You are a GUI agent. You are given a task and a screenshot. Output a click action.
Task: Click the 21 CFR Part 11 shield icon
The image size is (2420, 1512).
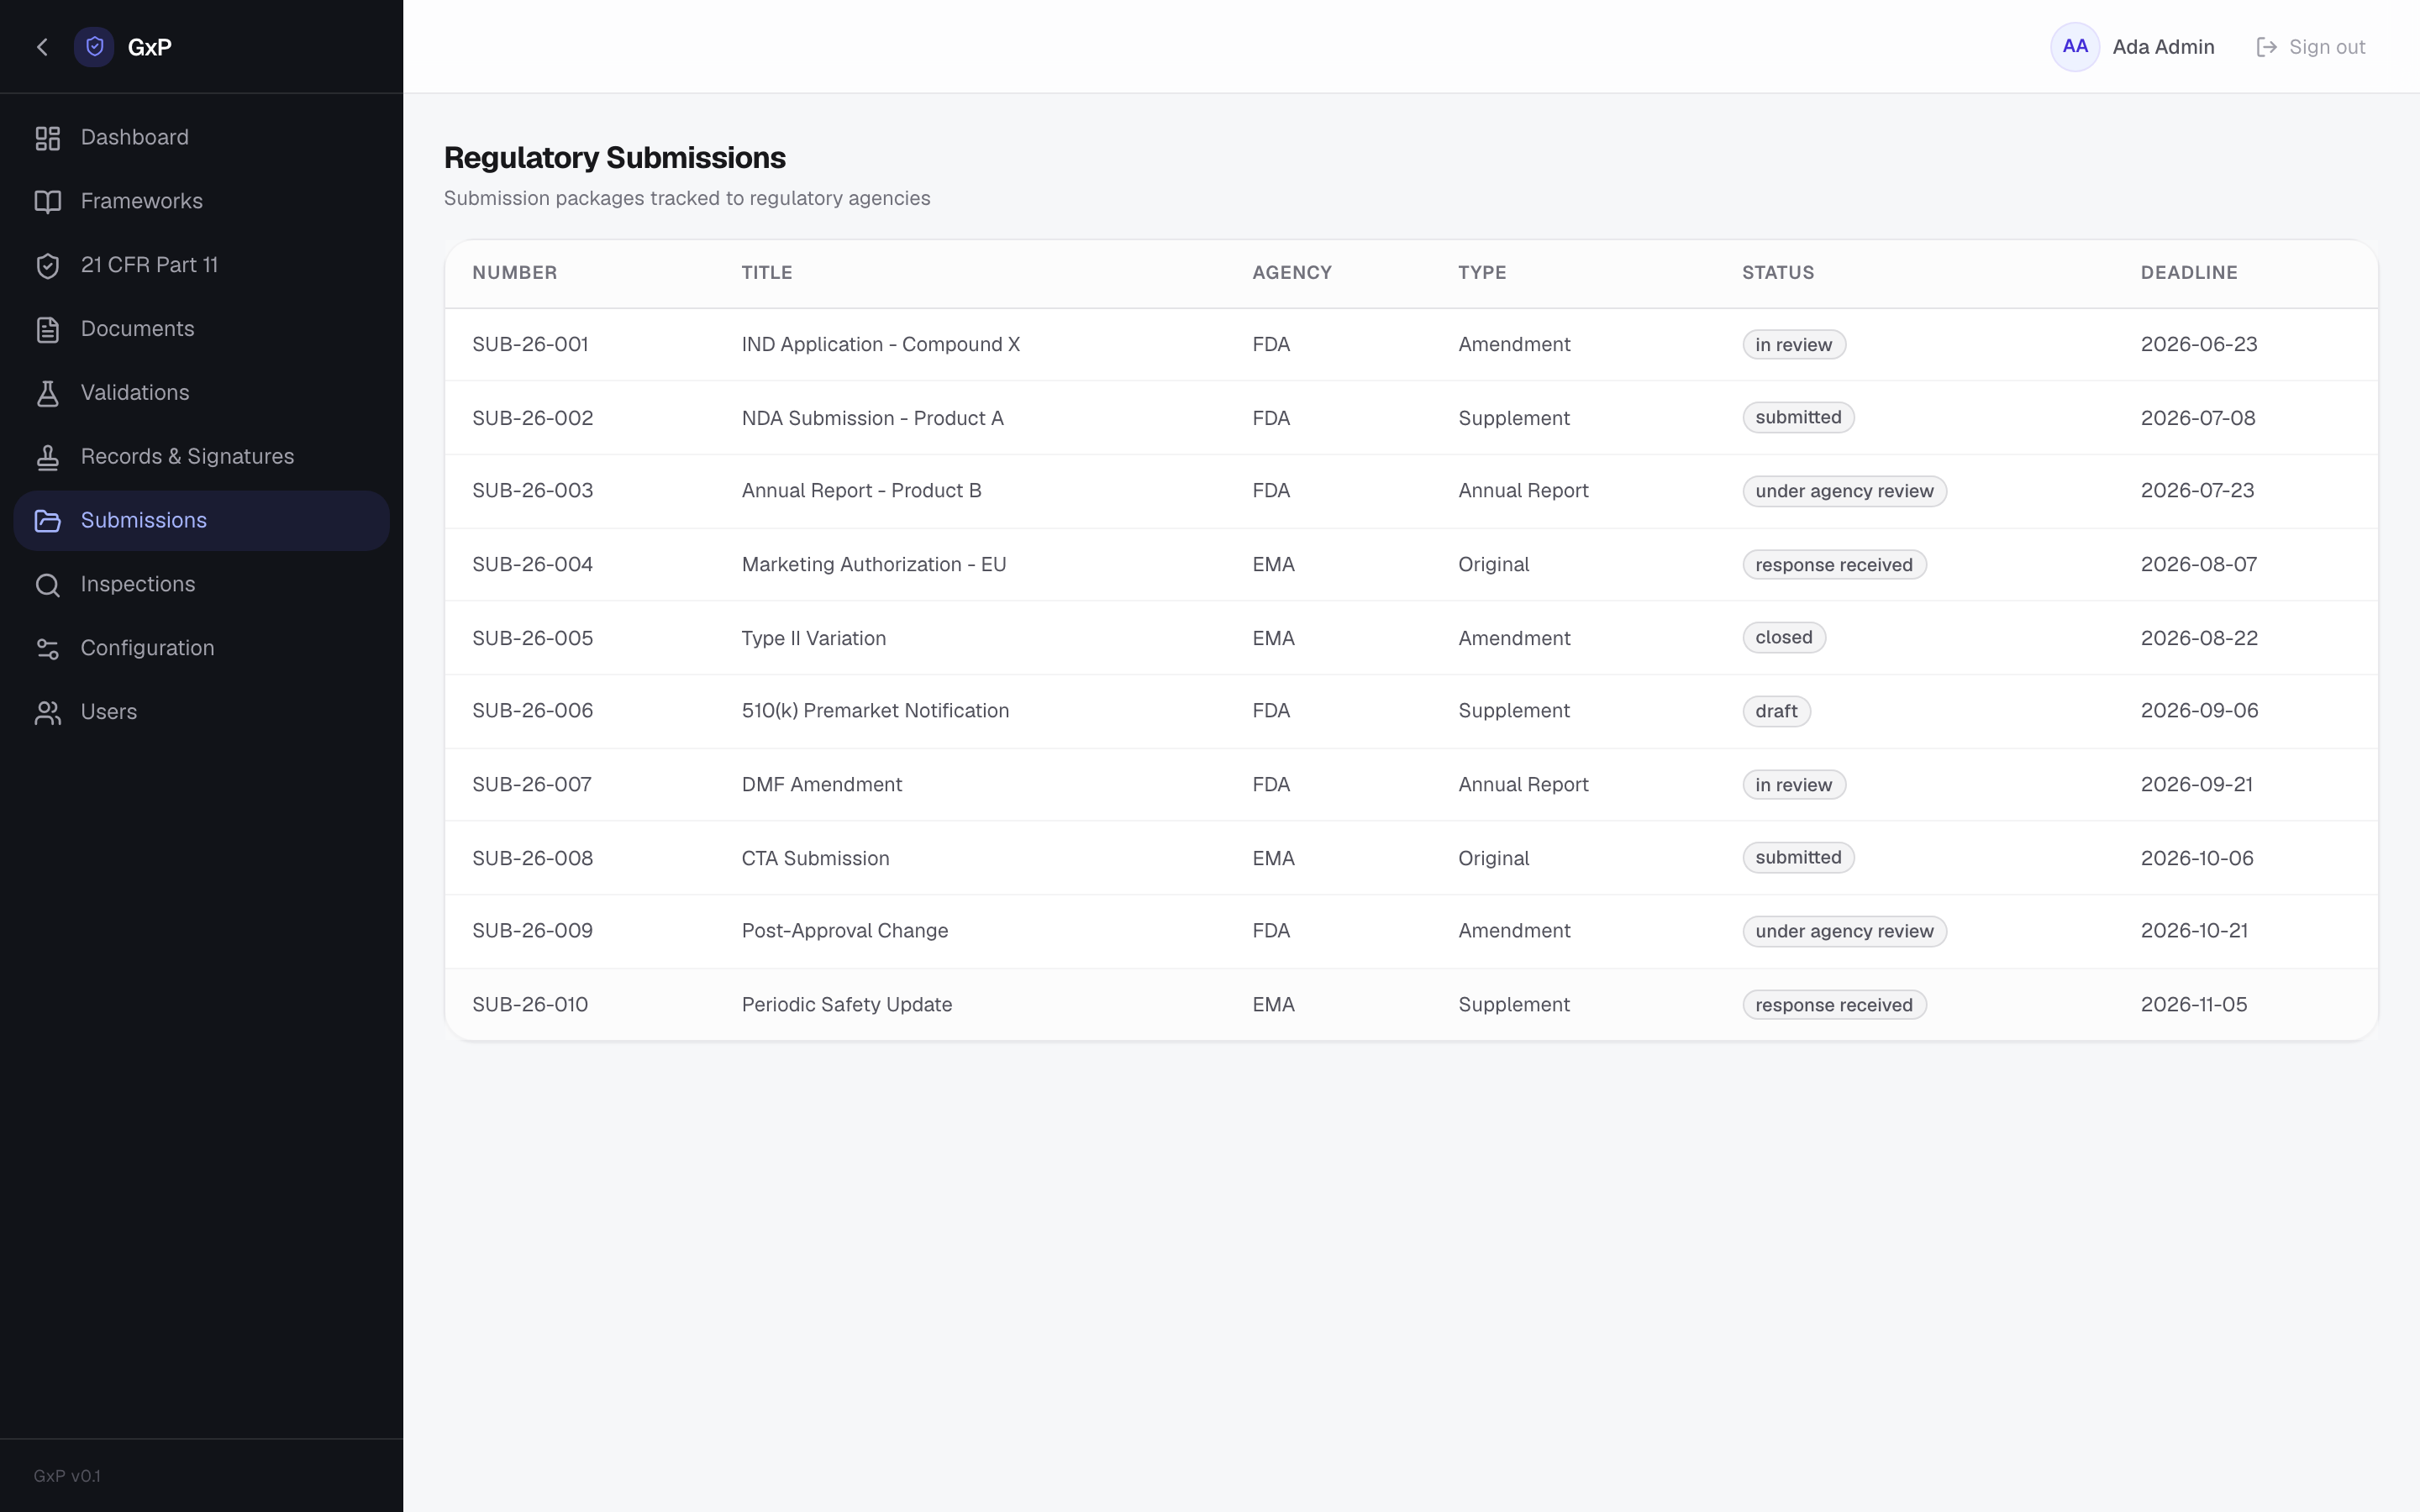48,266
